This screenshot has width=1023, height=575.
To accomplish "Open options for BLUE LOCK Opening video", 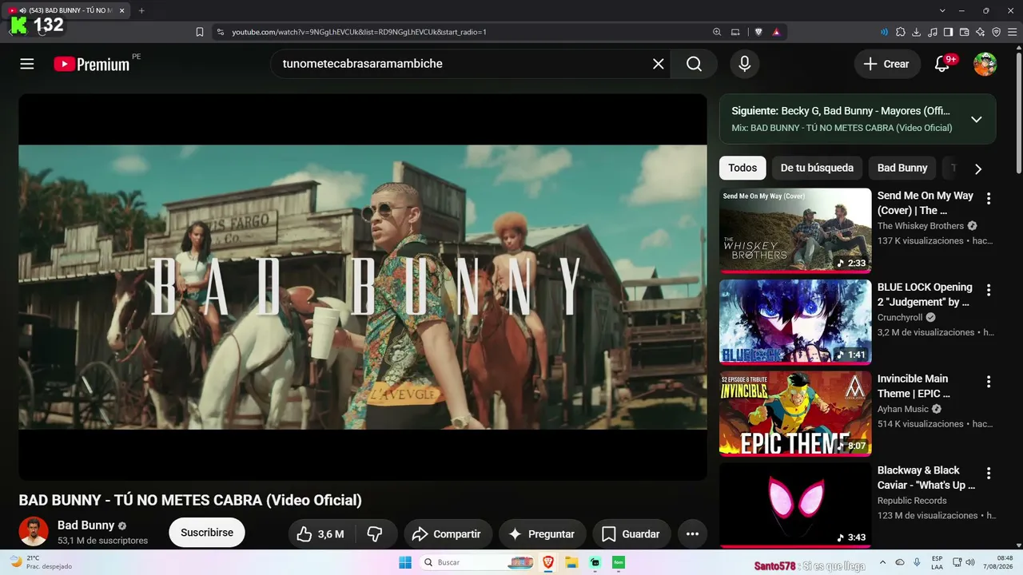I will [989, 291].
